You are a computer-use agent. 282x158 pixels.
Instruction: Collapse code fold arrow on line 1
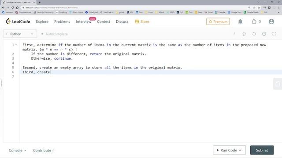click(16, 45)
